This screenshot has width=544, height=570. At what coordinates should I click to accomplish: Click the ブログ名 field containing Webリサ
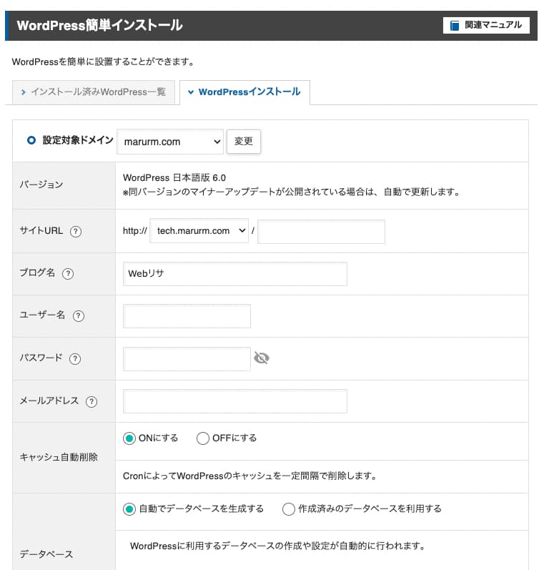coord(235,273)
